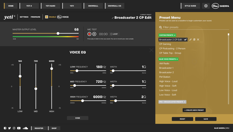Switch to Yeti Nano tab
Viewport: 233px width, 132px height.
click(50, 6)
